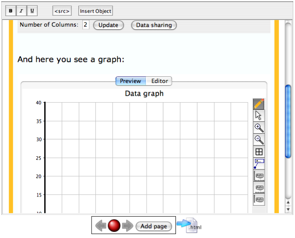Image resolution: width=295 pixels, height=238 pixels.
Task: Select the pencil draw tool
Action: (x=259, y=104)
